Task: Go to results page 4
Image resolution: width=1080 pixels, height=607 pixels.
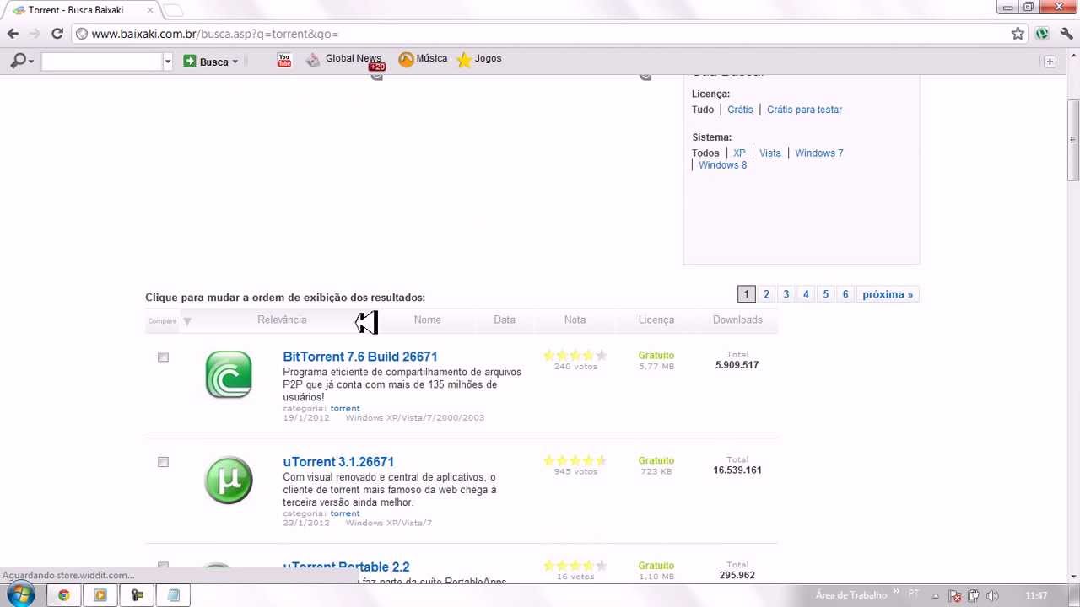Action: (806, 294)
